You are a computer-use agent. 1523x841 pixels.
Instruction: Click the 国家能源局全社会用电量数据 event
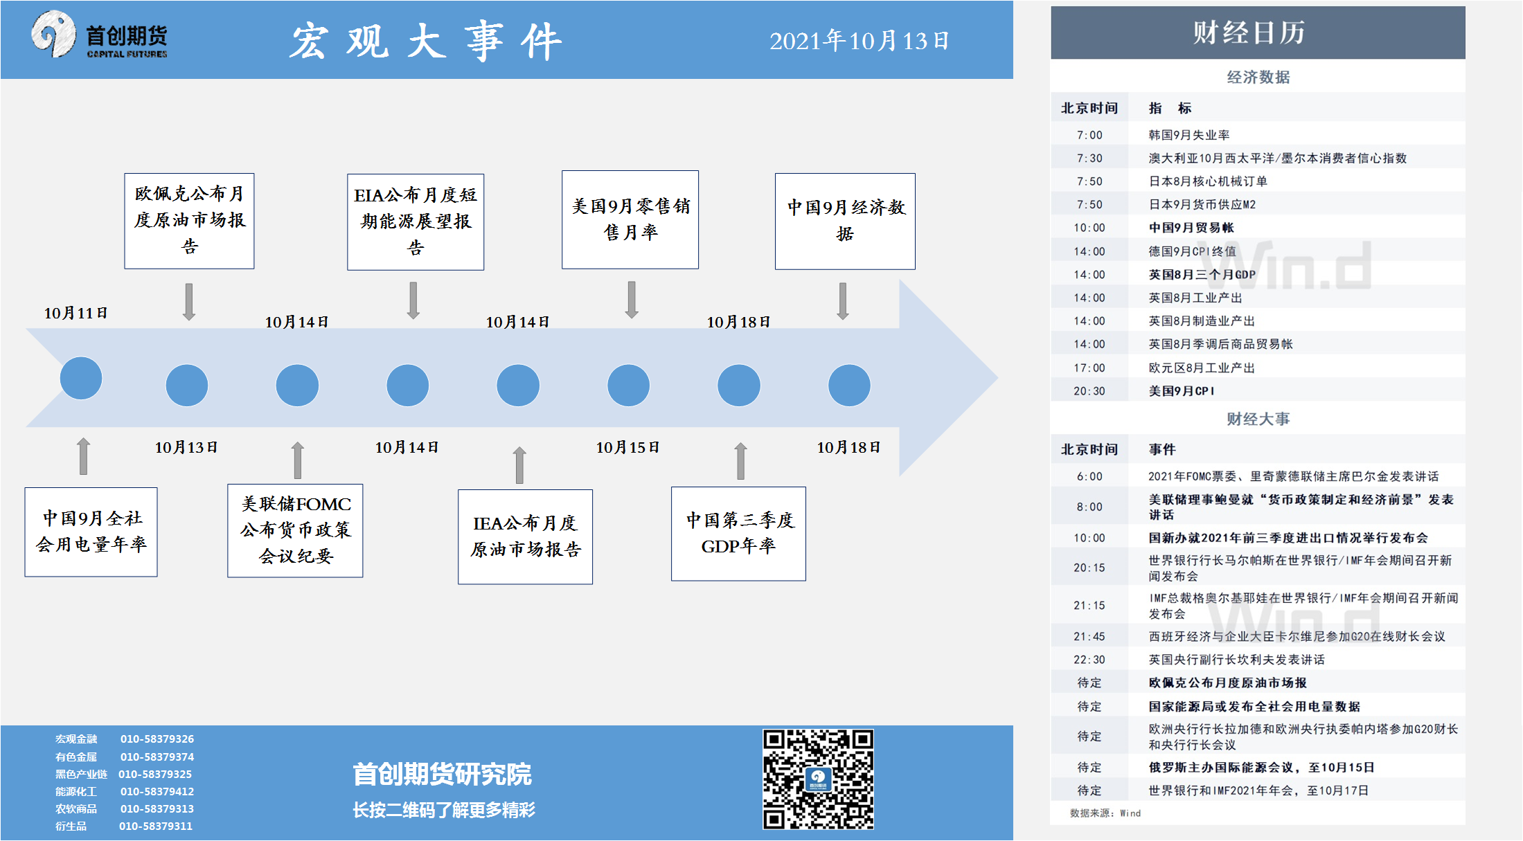coord(1258,706)
